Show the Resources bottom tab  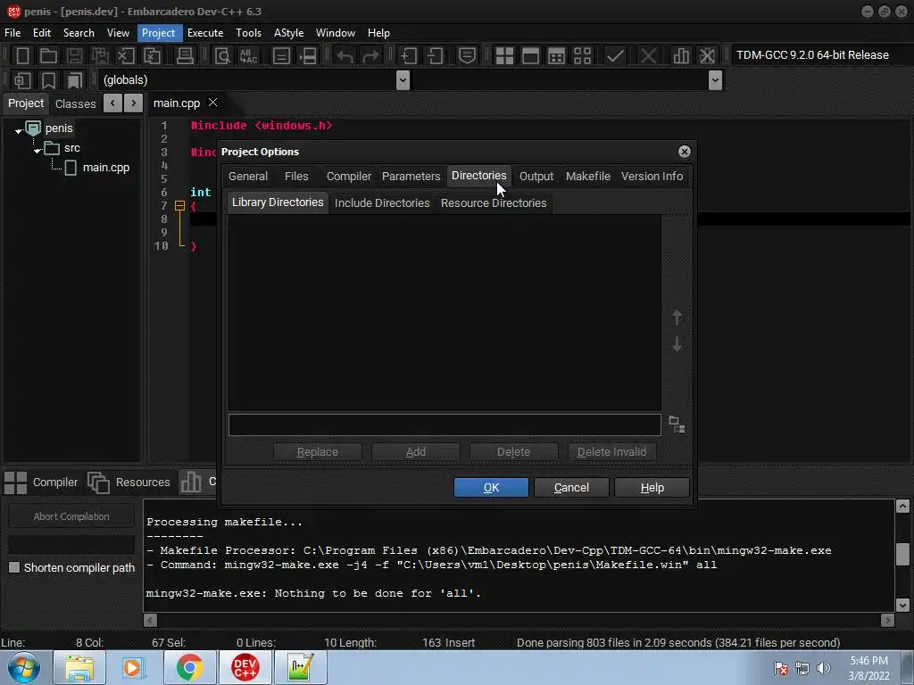(x=129, y=483)
